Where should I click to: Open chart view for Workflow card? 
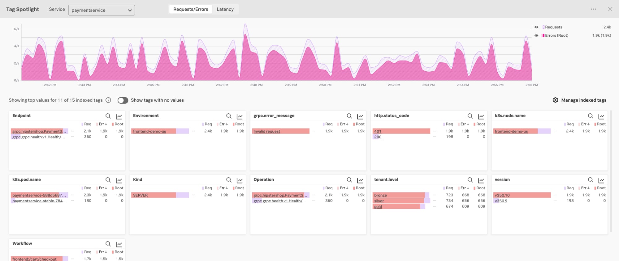click(119, 244)
